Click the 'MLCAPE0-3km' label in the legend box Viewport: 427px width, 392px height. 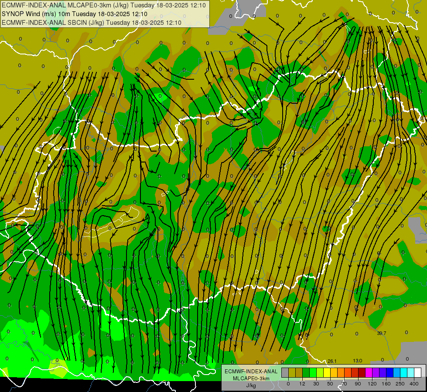(x=251, y=378)
